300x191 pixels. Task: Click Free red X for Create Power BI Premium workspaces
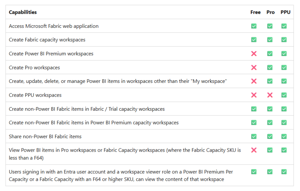[x=254, y=54]
